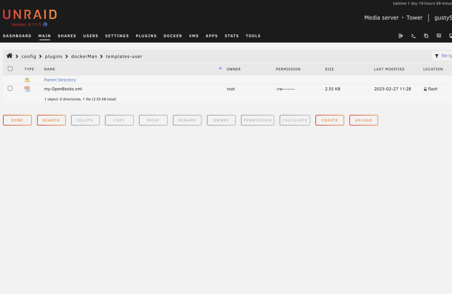This screenshot has height=294, width=452.
Task: Open the Main menu tab
Action: point(44,36)
